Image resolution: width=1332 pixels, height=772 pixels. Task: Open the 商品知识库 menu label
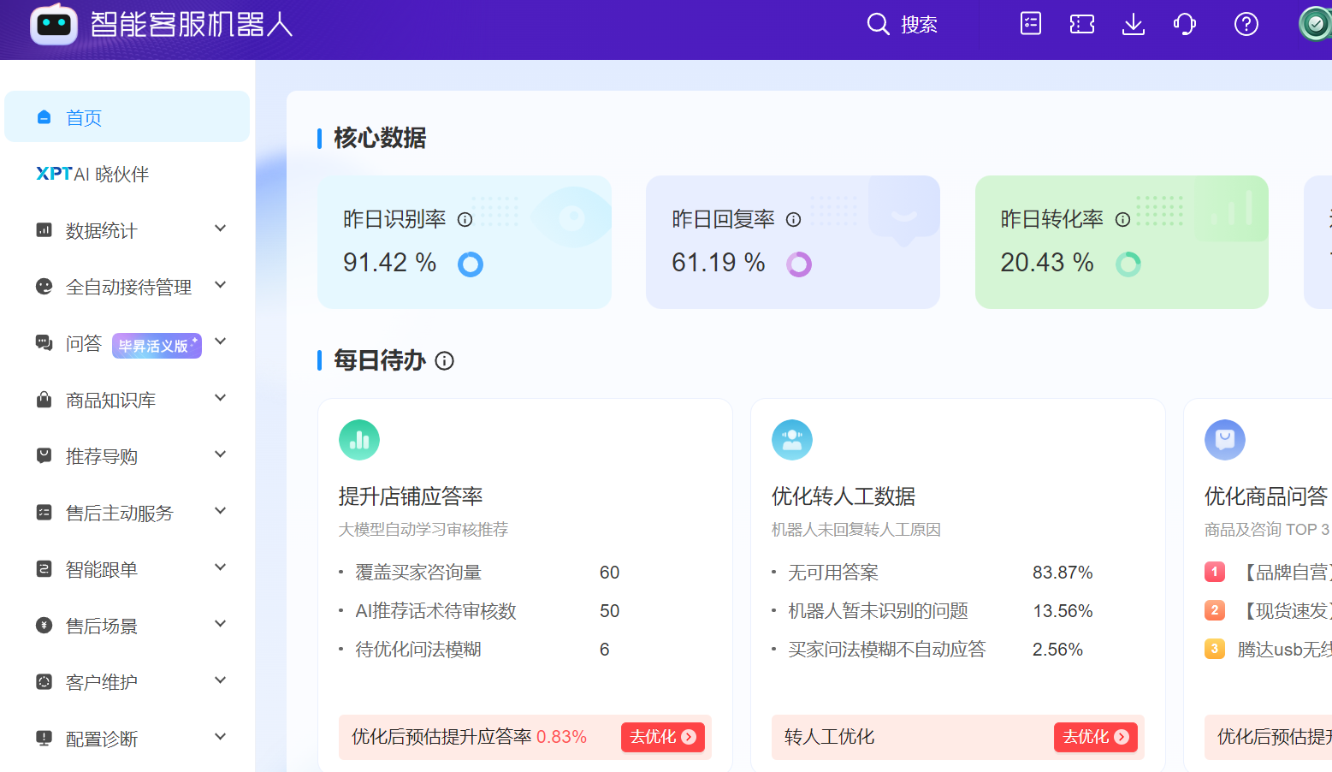coord(110,401)
